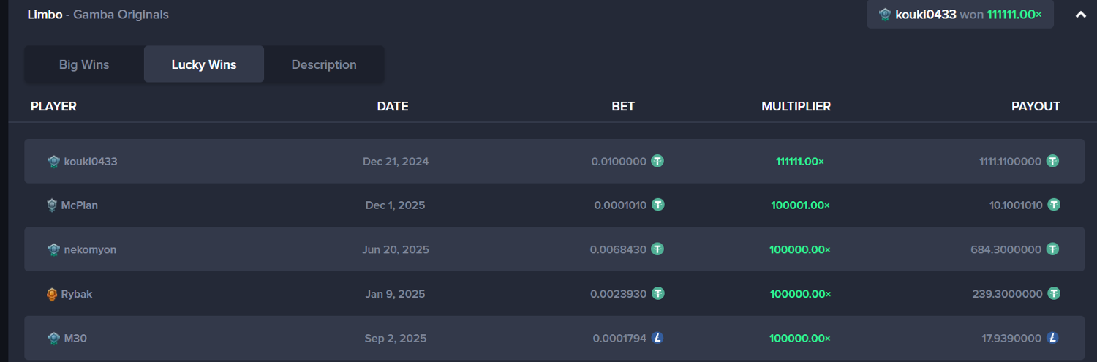The height and width of the screenshot is (362, 1097).
Task: Open Rybak player profile link
Action: (77, 294)
